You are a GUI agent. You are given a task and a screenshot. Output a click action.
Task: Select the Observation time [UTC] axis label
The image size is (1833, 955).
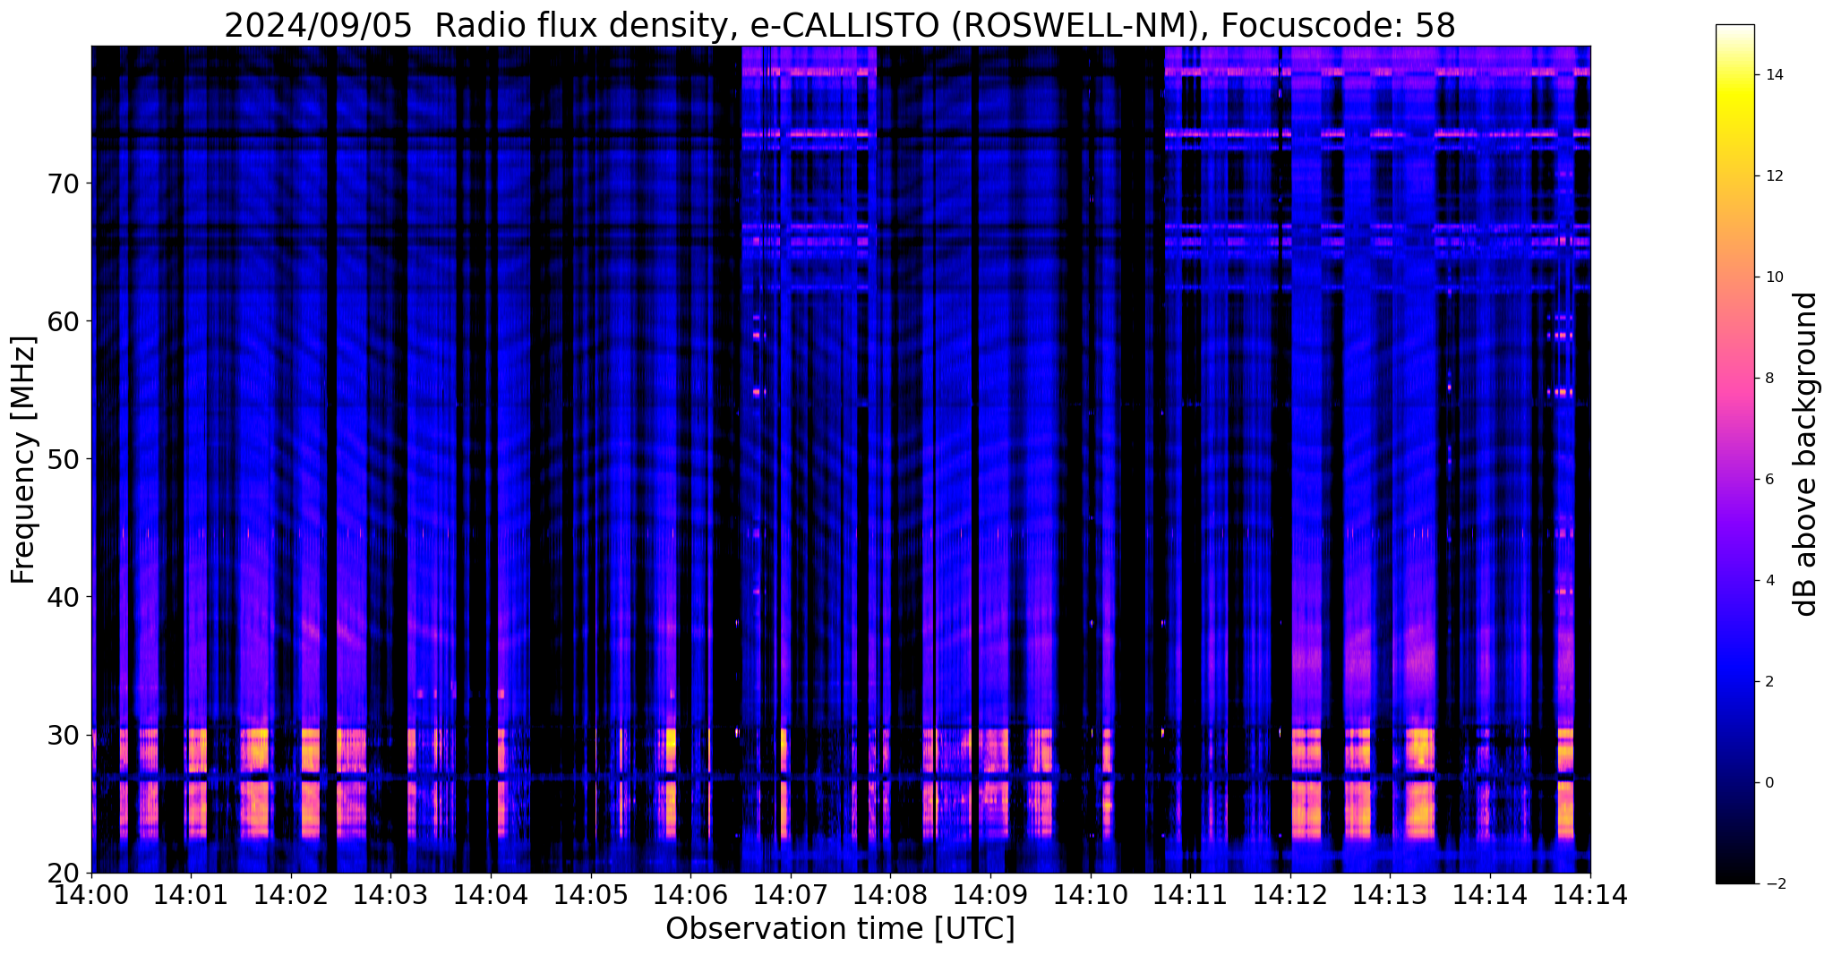[x=840, y=928]
